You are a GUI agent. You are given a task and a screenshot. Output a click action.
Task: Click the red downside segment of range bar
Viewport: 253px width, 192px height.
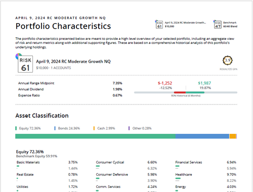point(180,92)
